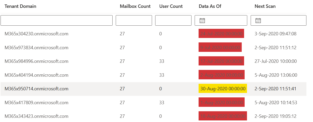Click into the Data As Of date filter field

(225, 20)
